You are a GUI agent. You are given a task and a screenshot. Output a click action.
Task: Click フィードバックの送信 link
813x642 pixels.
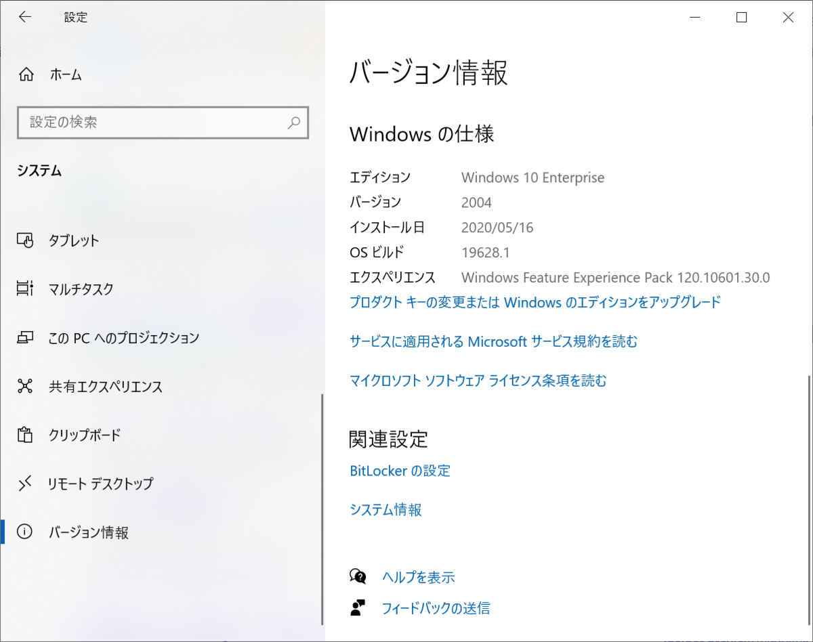pos(436,608)
